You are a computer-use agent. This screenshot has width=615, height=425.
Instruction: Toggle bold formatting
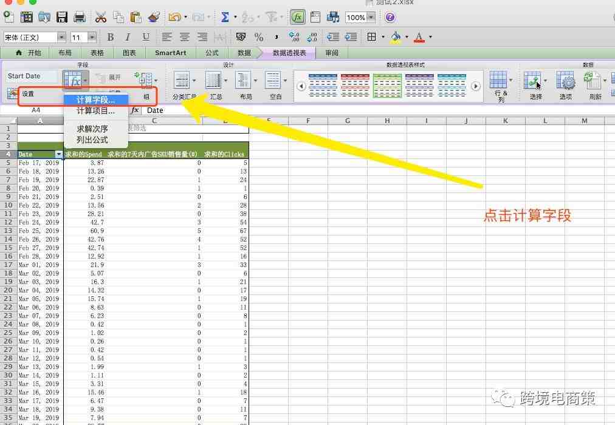111,37
